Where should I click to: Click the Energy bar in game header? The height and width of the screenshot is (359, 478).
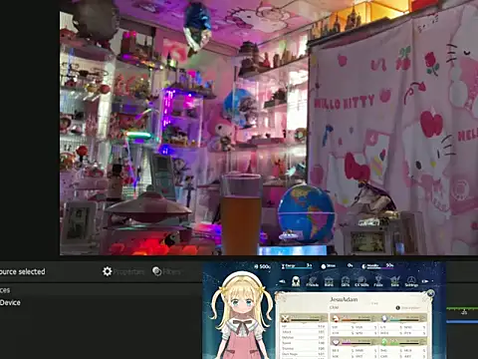(x=297, y=266)
